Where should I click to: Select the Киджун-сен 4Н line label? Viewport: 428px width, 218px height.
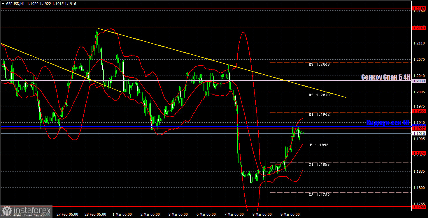tap(388, 123)
